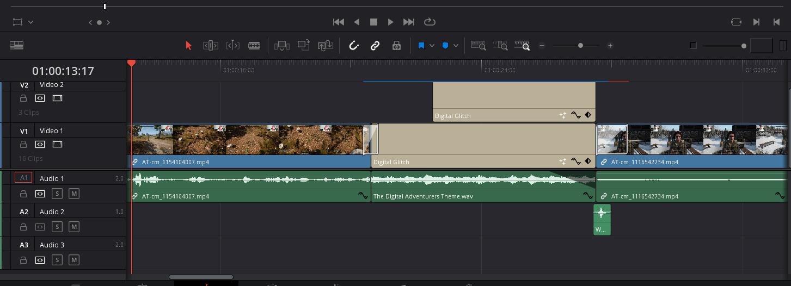Stop playback

pyautogui.click(x=373, y=22)
